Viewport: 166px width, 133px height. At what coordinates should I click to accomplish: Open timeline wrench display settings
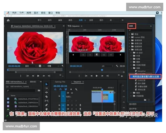tap(76, 89)
